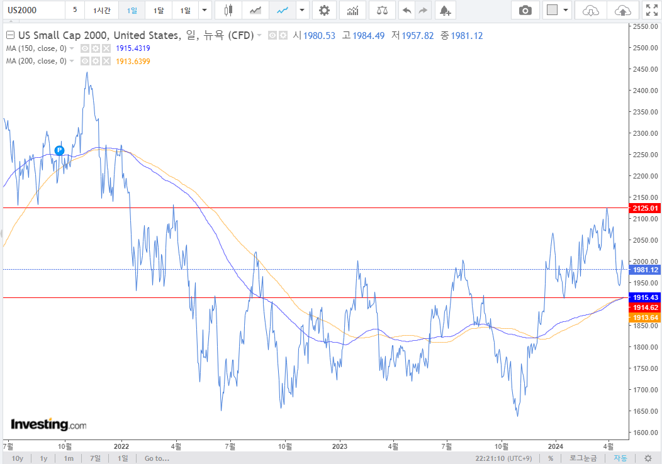Open compare symbols scales icon
The height and width of the screenshot is (464, 662).
pos(382,10)
